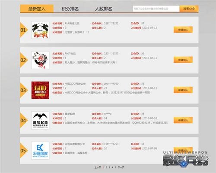
Task: Click guild name text 中国GOD网游公会
Action: [75, 83]
